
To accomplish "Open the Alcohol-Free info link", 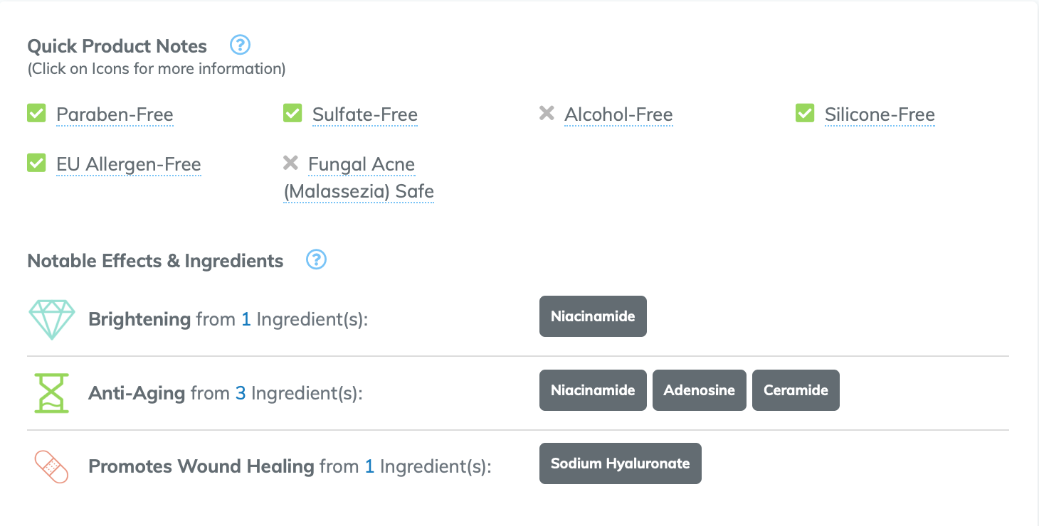I will click(618, 114).
